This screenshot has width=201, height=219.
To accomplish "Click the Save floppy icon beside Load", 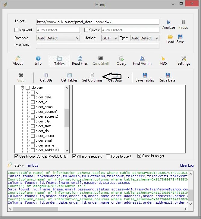I will [180, 37].
